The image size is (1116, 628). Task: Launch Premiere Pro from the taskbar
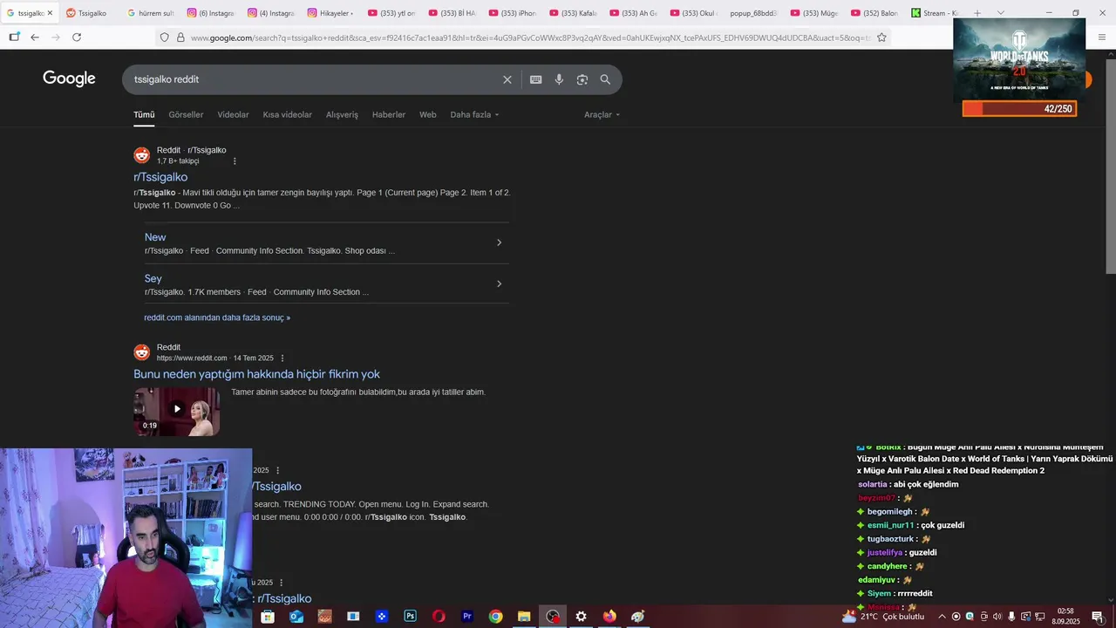pos(467,617)
